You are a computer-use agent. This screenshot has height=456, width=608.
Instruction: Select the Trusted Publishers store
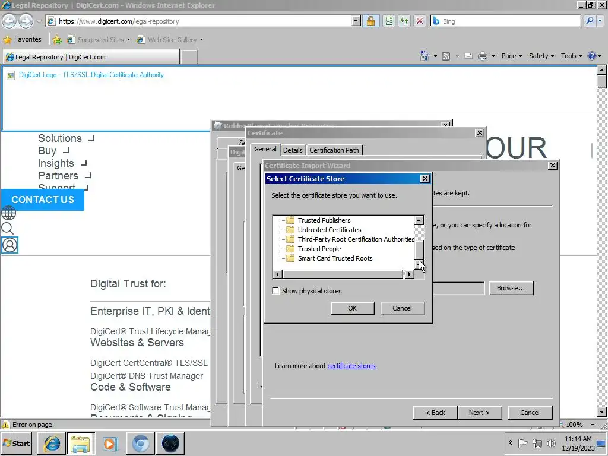(324, 220)
